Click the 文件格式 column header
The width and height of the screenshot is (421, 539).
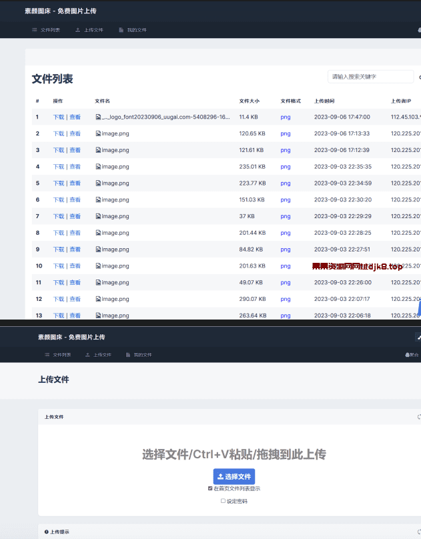[290, 101]
